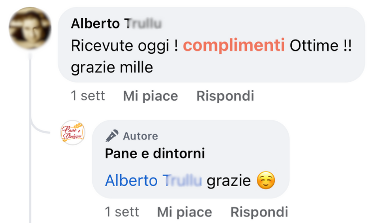
Task: Open the Pane e dintorni page logo avatar
Action: click(x=72, y=133)
